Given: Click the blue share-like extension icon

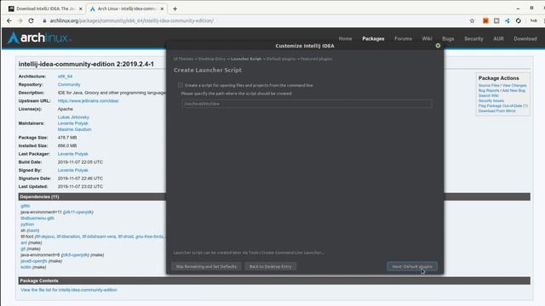Looking at the screenshot, I should [508, 20].
